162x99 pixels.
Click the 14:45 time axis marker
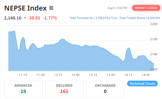(x=146, y=75)
